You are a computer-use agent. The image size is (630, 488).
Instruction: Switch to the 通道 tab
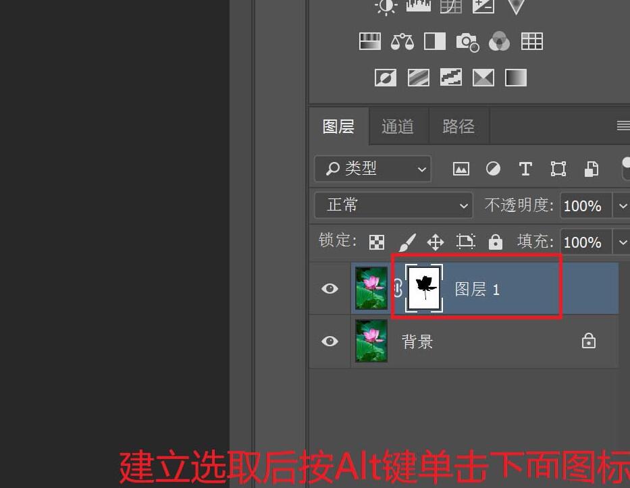[x=398, y=126]
